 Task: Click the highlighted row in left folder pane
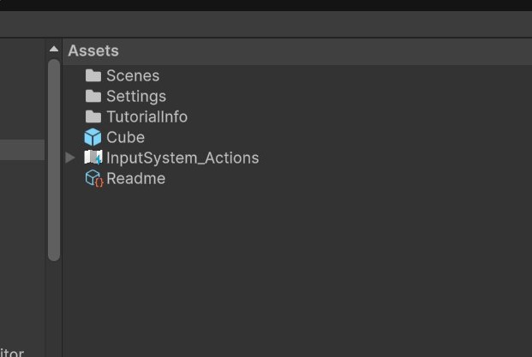(21, 150)
